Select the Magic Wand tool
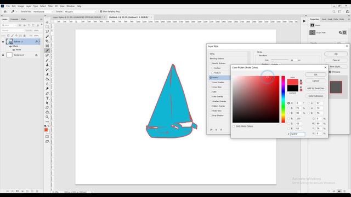The image size is (351, 197). tap(47, 37)
